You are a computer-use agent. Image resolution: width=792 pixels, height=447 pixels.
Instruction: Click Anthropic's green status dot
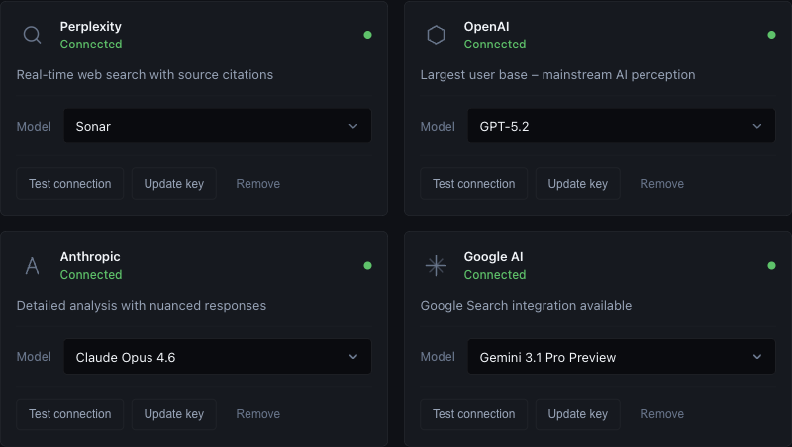click(x=367, y=265)
